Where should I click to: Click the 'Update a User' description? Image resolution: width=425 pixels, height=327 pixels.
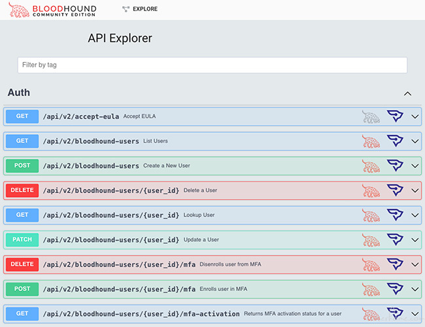[x=201, y=240]
